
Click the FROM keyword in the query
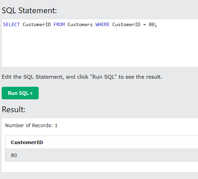(59, 24)
